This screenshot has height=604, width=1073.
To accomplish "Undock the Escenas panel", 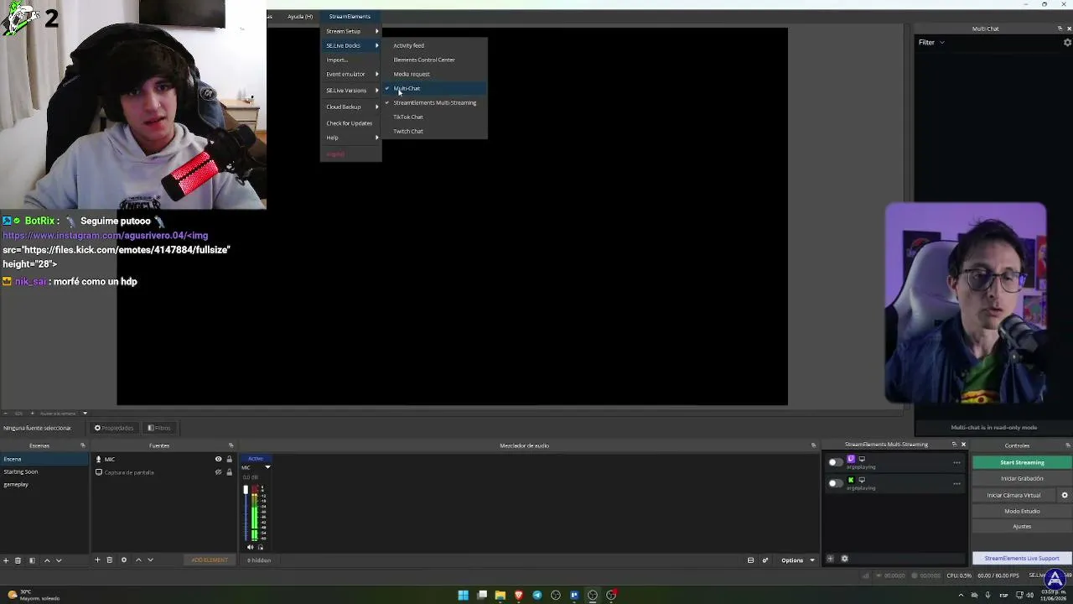I will coord(82,445).
